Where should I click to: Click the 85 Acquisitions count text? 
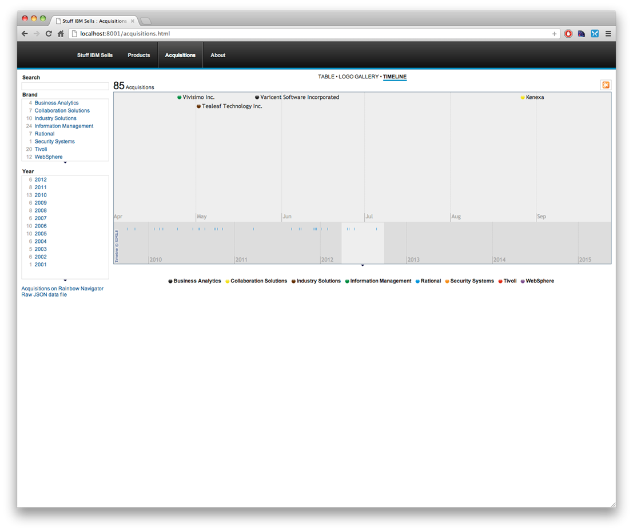point(134,86)
